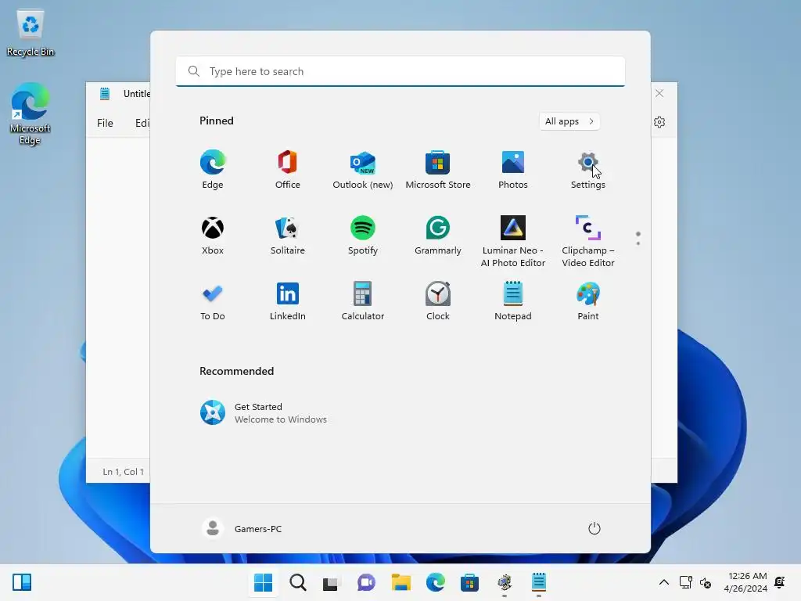Open Gamers-PC user account menu
Screen dimensions: 801x601
(242, 528)
